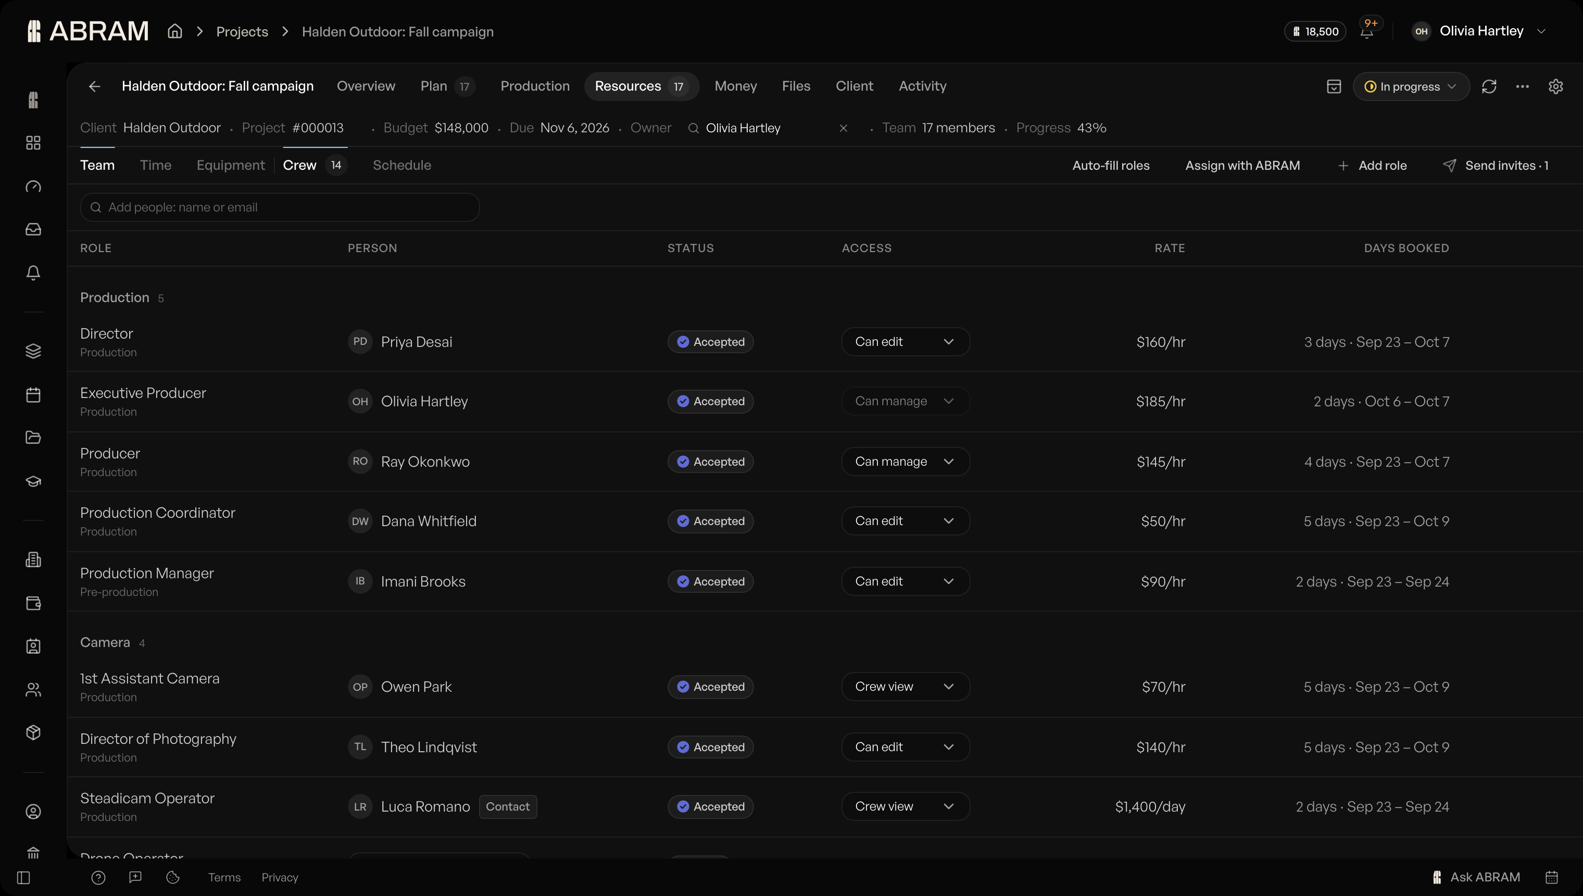Open Owen Park's Crew view access dropdown

point(905,687)
